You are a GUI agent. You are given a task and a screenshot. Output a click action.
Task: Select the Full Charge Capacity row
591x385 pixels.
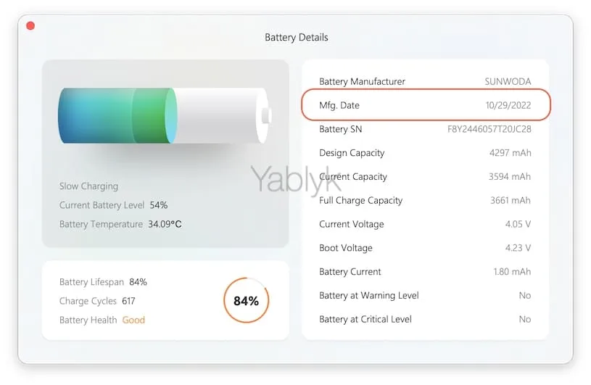click(x=425, y=200)
